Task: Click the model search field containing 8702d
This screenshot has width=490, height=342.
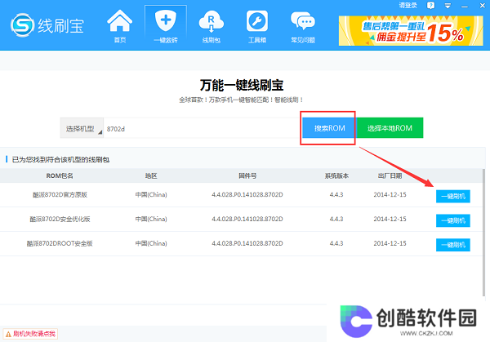Action: (202, 128)
